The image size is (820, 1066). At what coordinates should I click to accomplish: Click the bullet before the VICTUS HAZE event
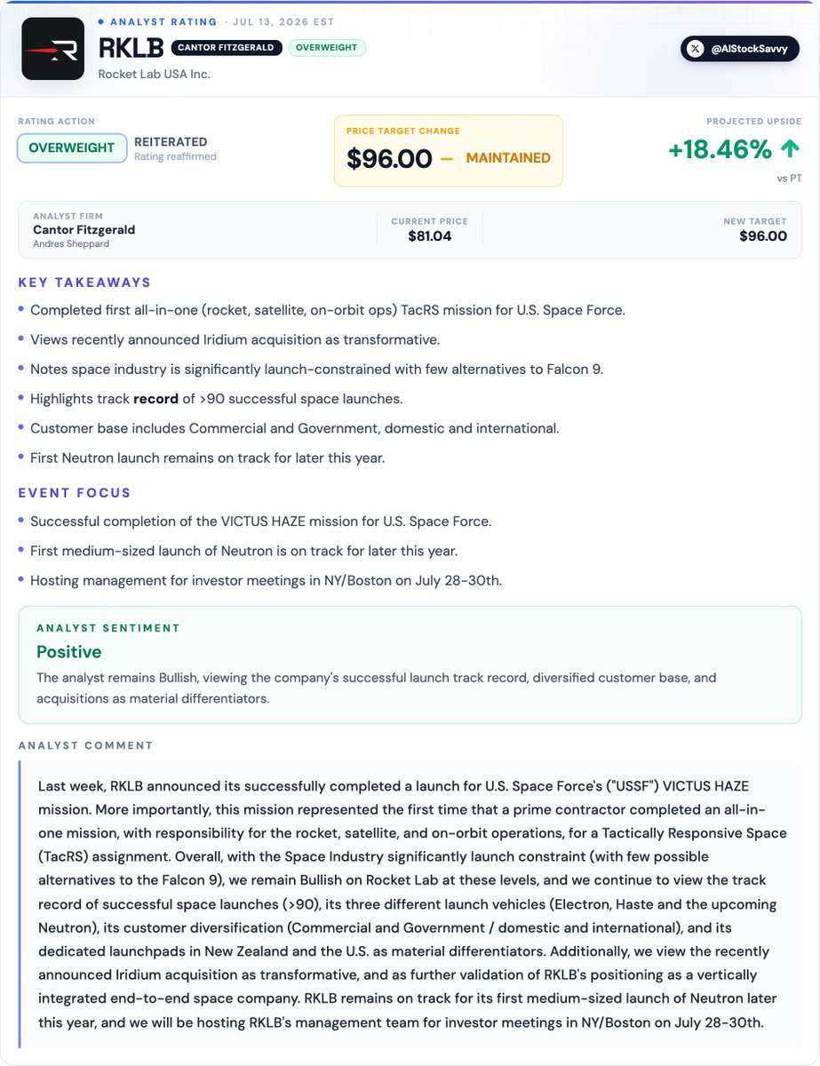(21, 521)
